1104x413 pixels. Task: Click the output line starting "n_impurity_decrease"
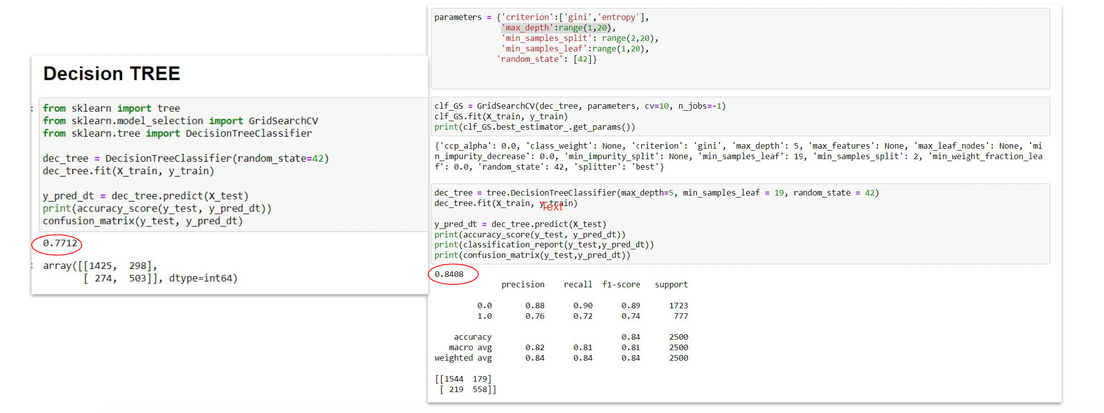point(738,157)
